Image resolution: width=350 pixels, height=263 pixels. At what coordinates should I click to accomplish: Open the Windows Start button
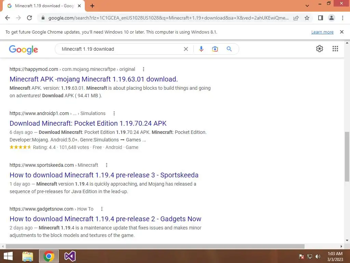point(8,256)
